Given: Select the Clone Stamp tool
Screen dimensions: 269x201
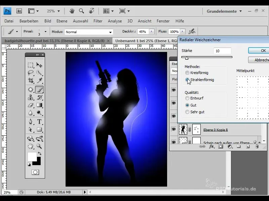Looking at the screenshot, I should click(x=31, y=97).
